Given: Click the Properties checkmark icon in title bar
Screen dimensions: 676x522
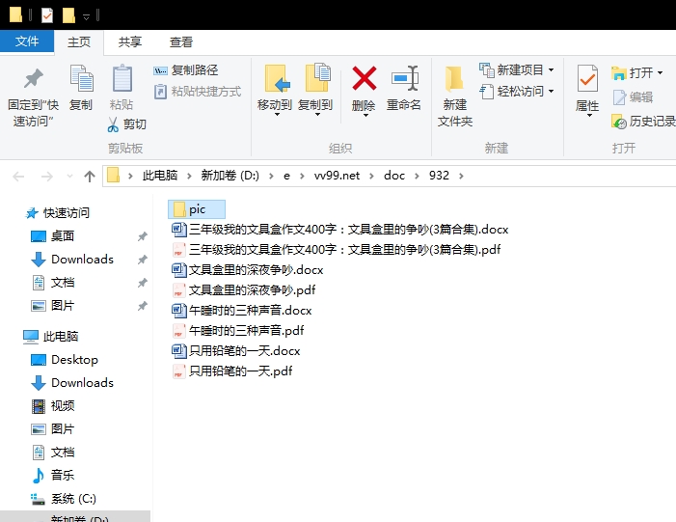Looking at the screenshot, I should [47, 16].
